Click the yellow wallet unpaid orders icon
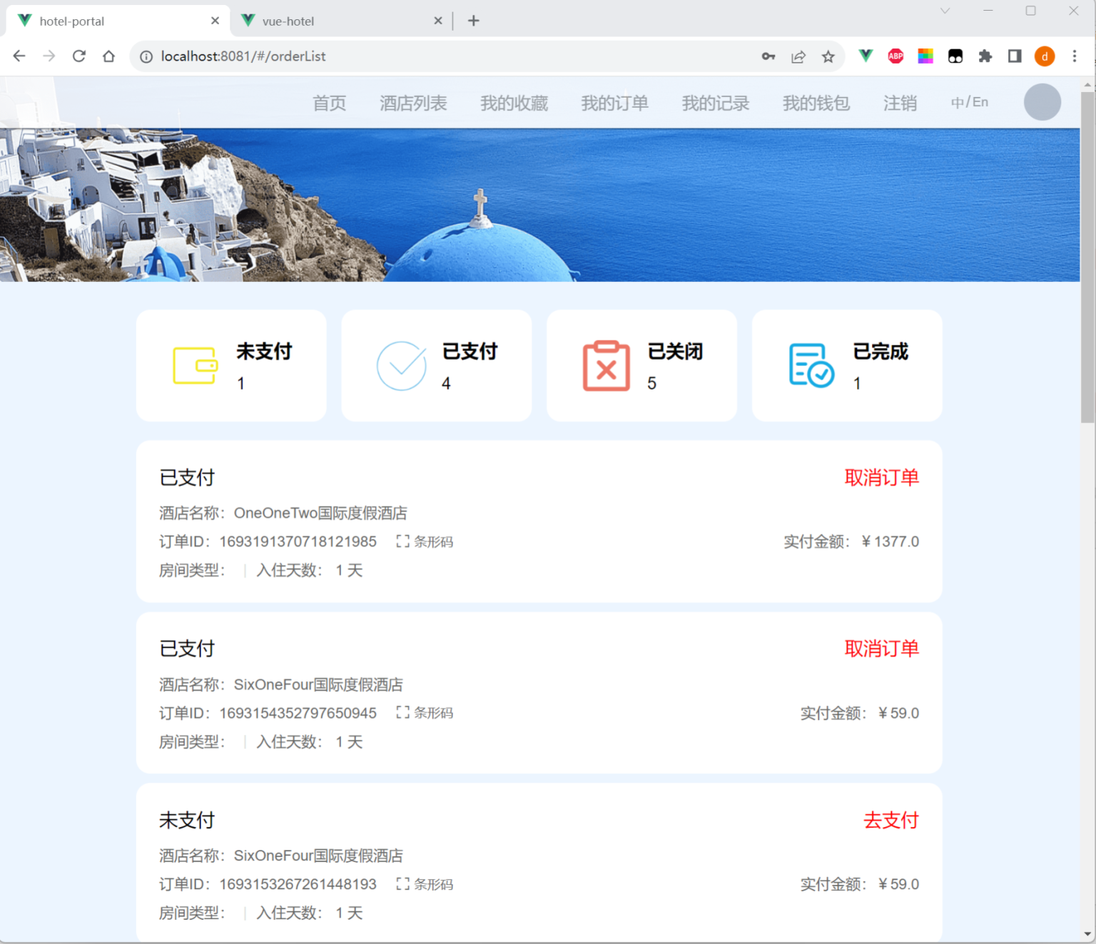Viewport: 1096px width, 944px height. point(195,365)
